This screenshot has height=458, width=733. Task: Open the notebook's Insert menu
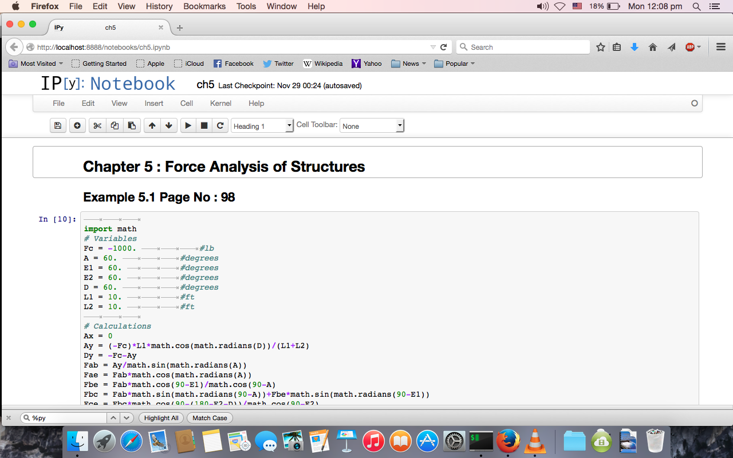pos(153,103)
